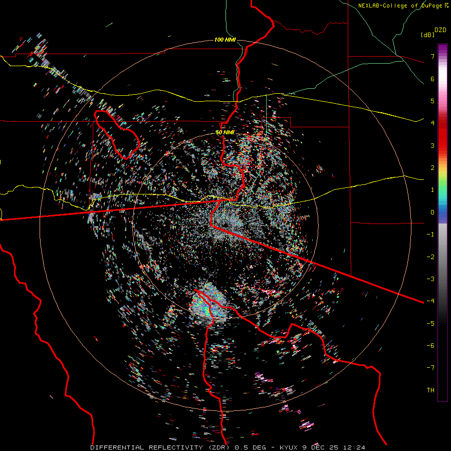Click the -1 tick label on color scale
Screen dimensions: 451x451
[x=430, y=235]
